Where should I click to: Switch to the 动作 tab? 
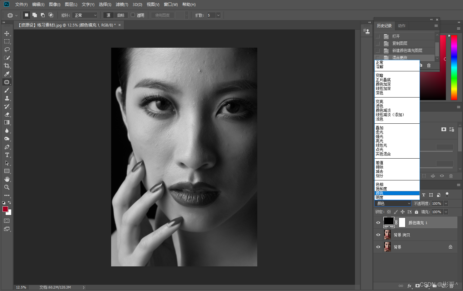(x=401, y=26)
